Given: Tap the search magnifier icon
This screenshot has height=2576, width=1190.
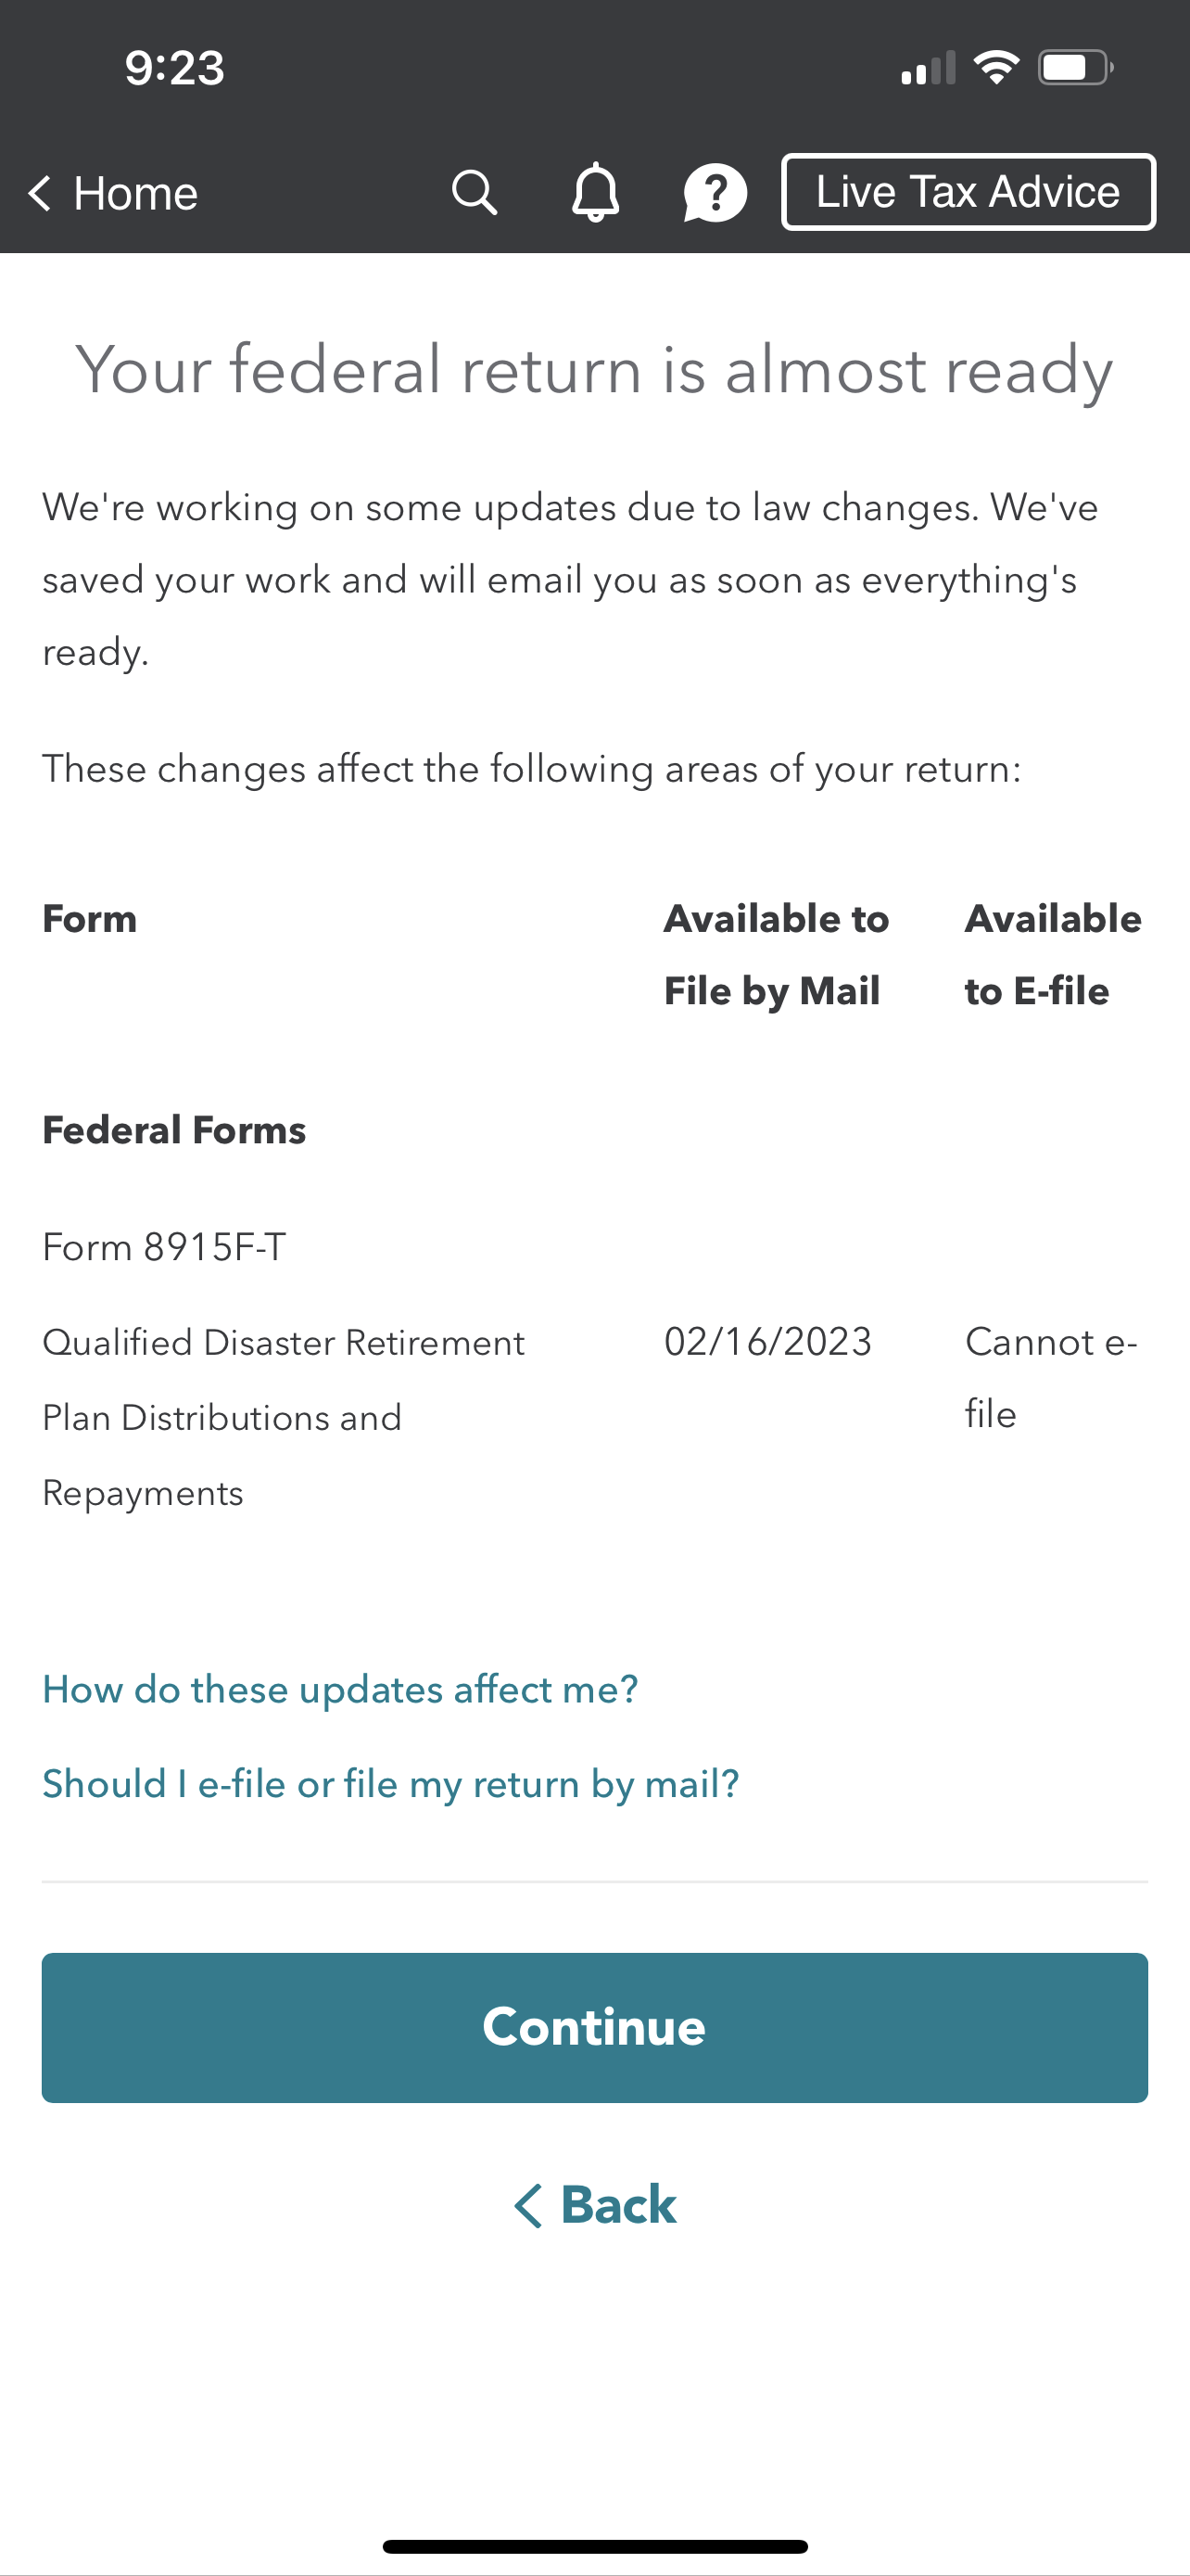Looking at the screenshot, I should tap(474, 192).
